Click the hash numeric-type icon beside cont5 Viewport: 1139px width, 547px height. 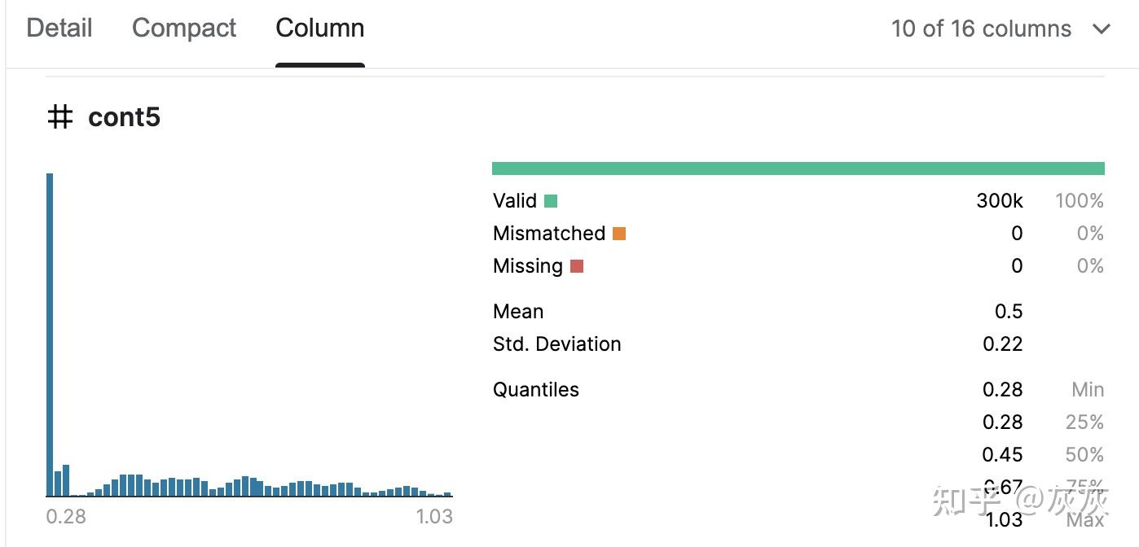coord(59,117)
